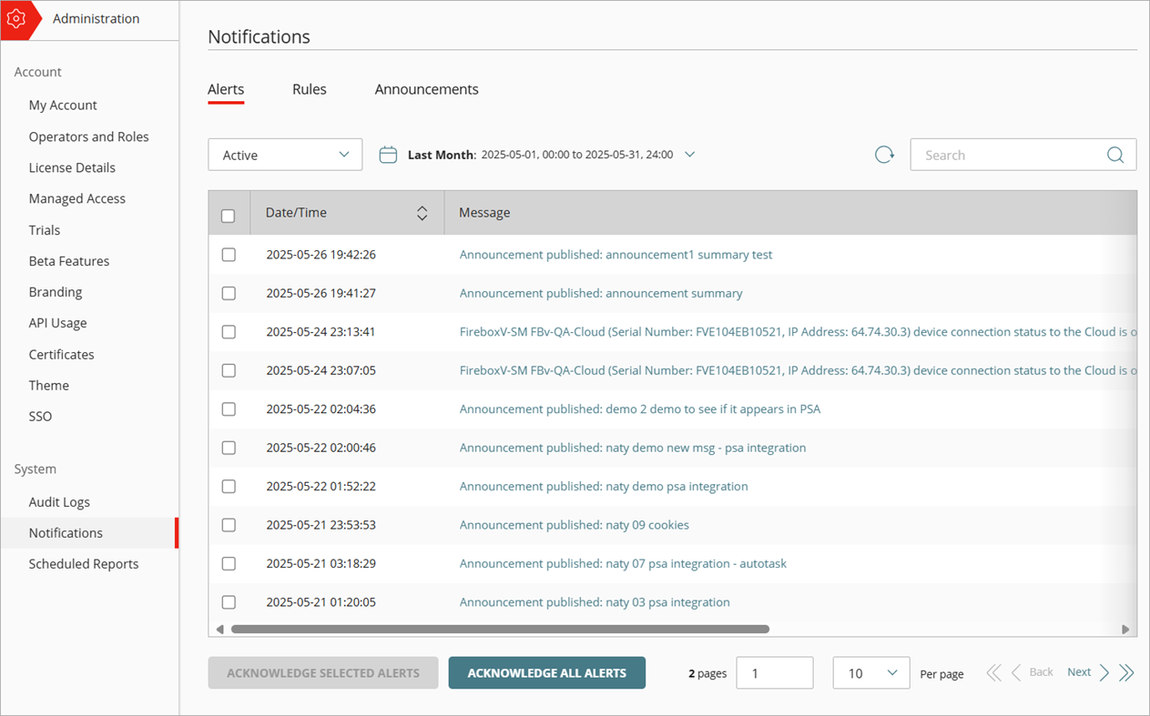
Task: Open the red gear Administration icon
Action: (17, 18)
